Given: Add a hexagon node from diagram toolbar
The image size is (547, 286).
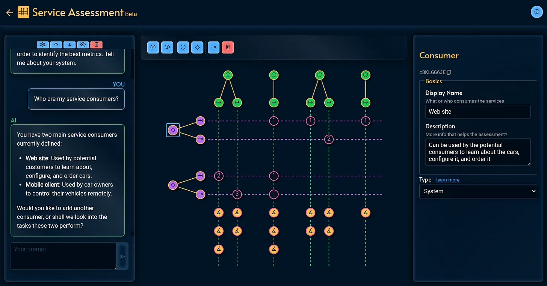Looking at the screenshot, I should [183, 48].
